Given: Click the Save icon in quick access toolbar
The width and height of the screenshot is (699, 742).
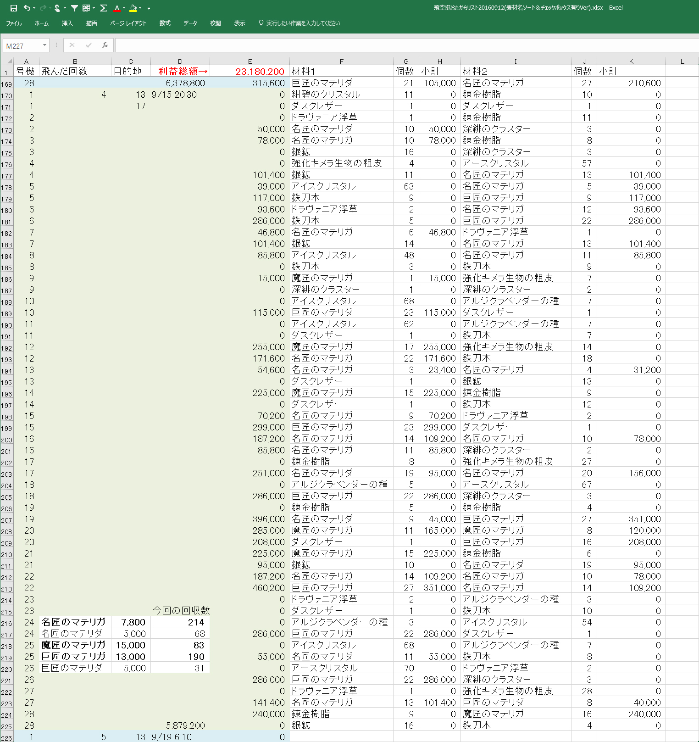Looking at the screenshot, I should pos(14,8).
